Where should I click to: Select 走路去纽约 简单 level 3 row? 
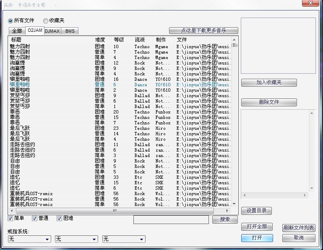pyautogui.click(x=120, y=155)
